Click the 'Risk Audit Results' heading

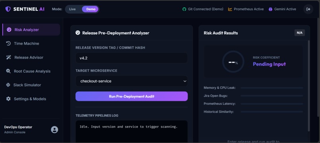coord(221,33)
